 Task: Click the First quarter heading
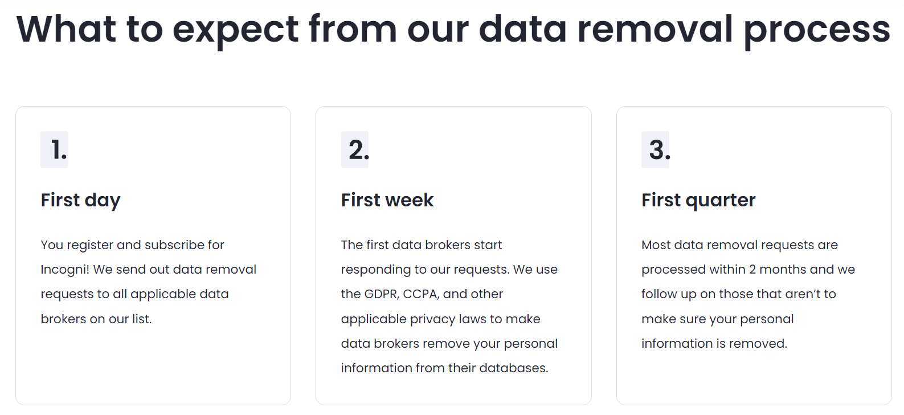coord(698,200)
